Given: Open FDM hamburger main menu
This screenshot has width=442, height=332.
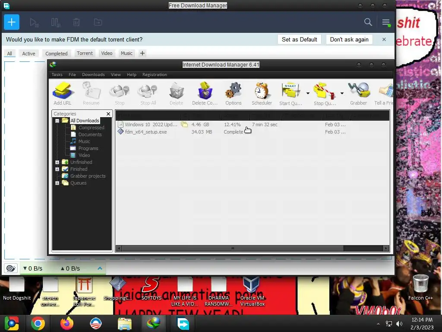Looking at the screenshot, I should click(x=386, y=22).
